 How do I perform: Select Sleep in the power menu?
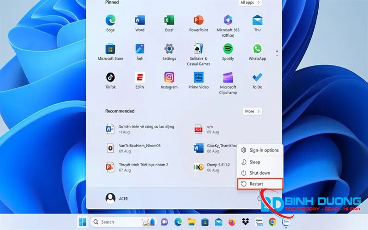coord(260,162)
